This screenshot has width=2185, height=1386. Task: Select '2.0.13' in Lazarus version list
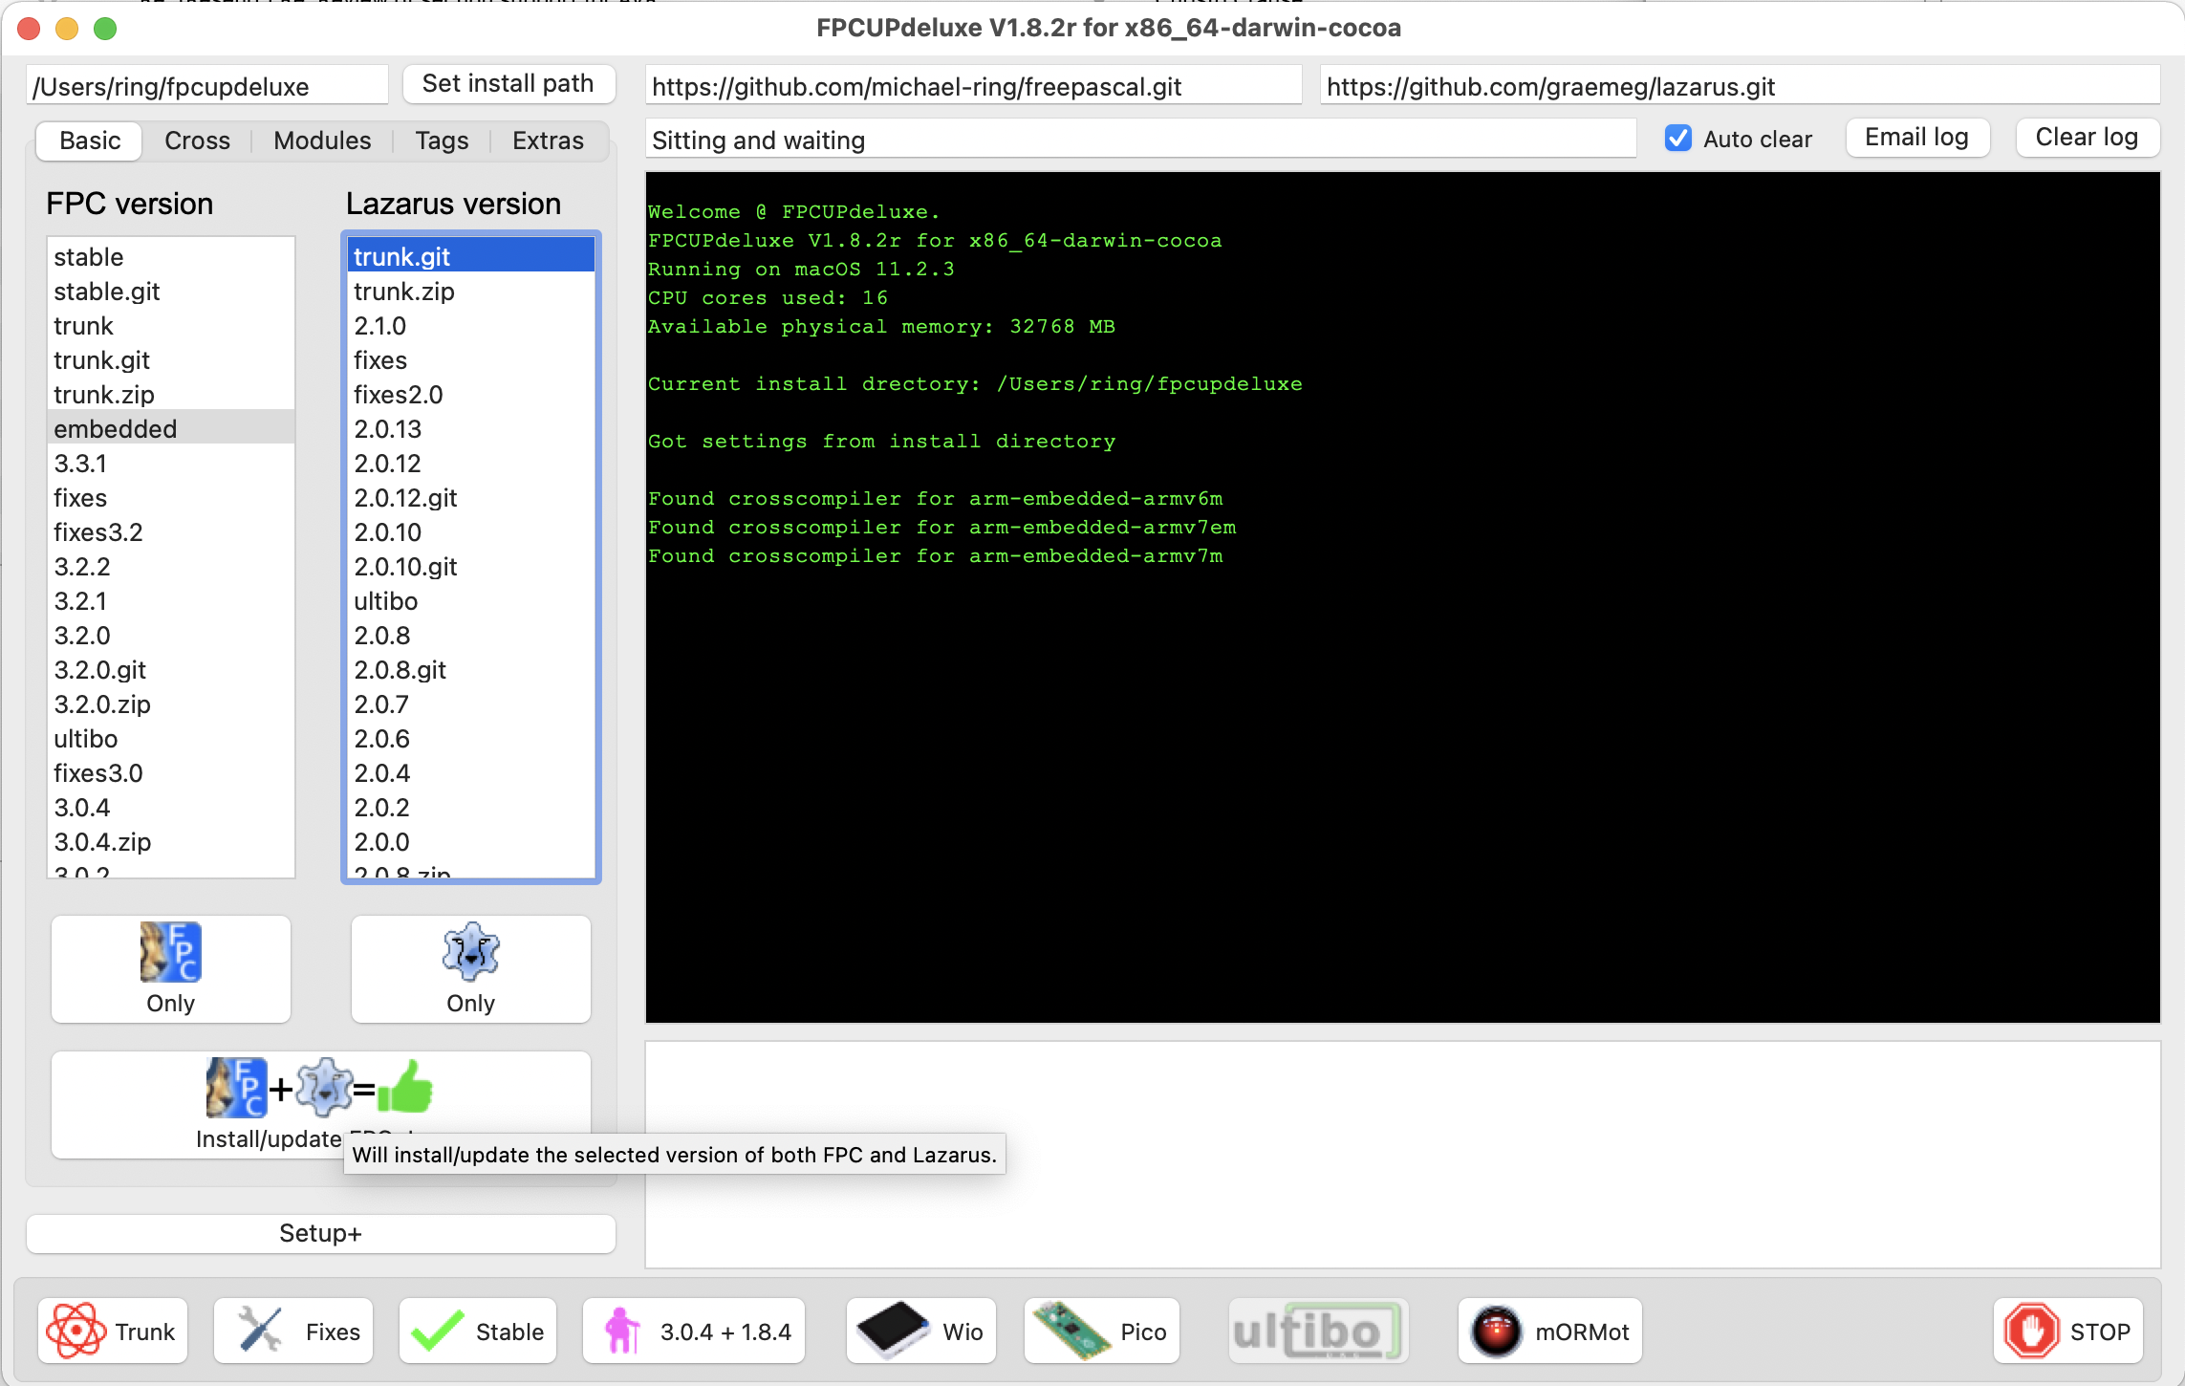pos(471,429)
